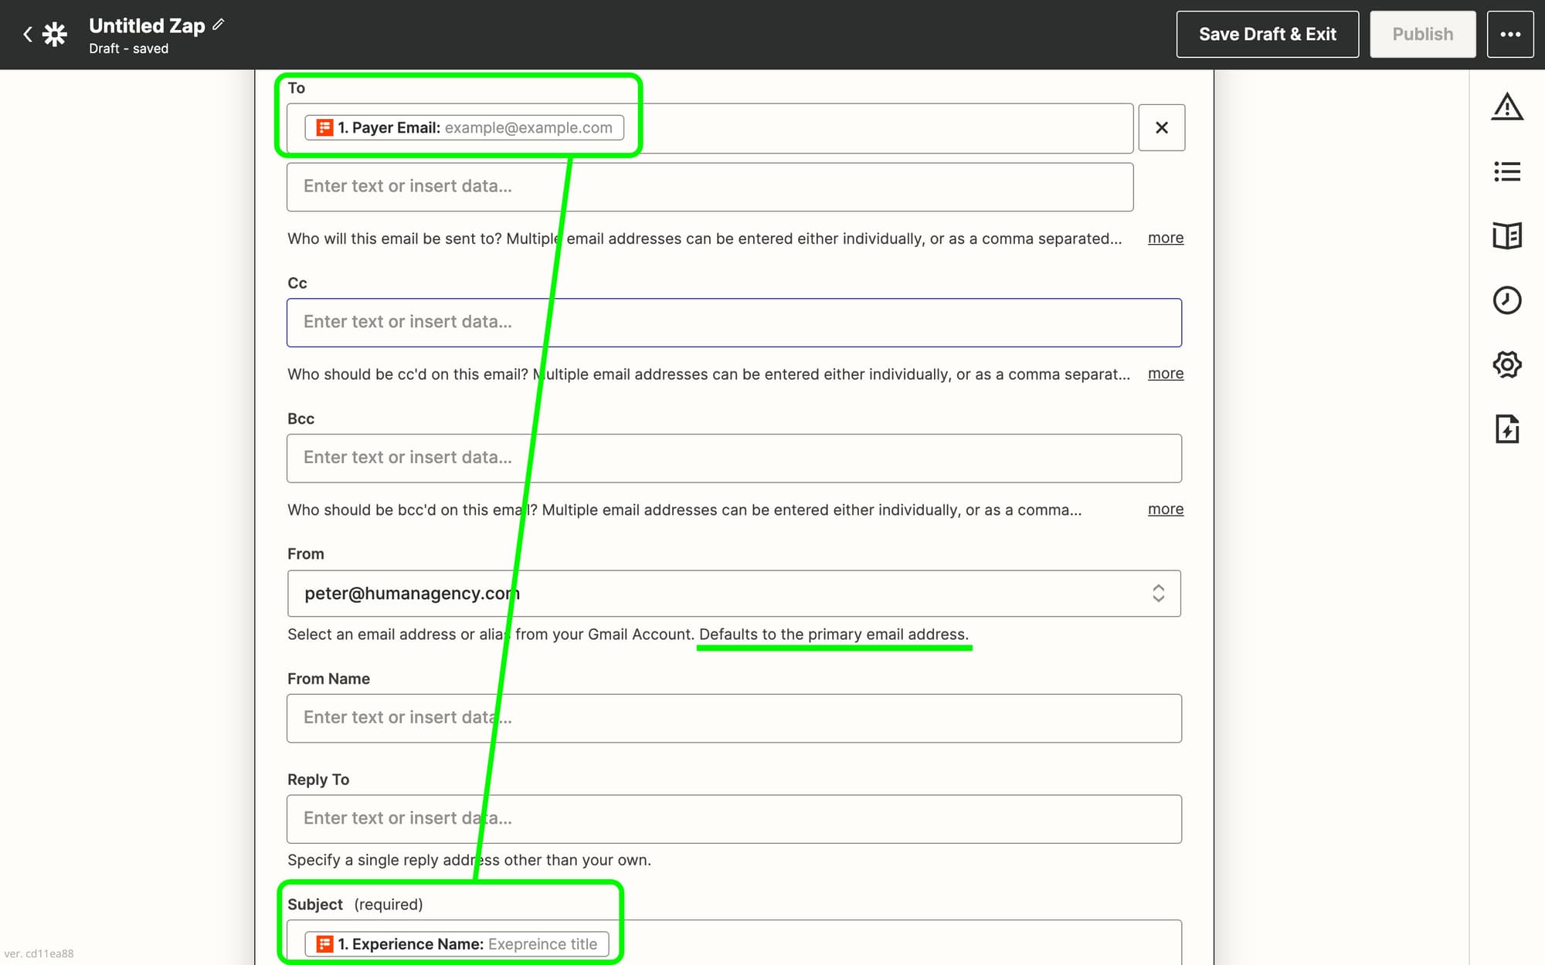Click pencil icon to rename Untitled Zap
The width and height of the screenshot is (1545, 965).
[219, 25]
